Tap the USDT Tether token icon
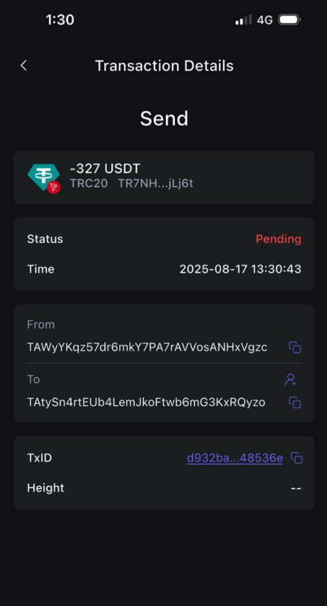This screenshot has width=327, height=606. [x=44, y=177]
